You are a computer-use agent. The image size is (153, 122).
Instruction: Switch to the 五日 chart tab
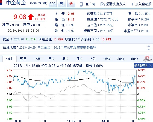pyautogui.click(x=23, y=59)
